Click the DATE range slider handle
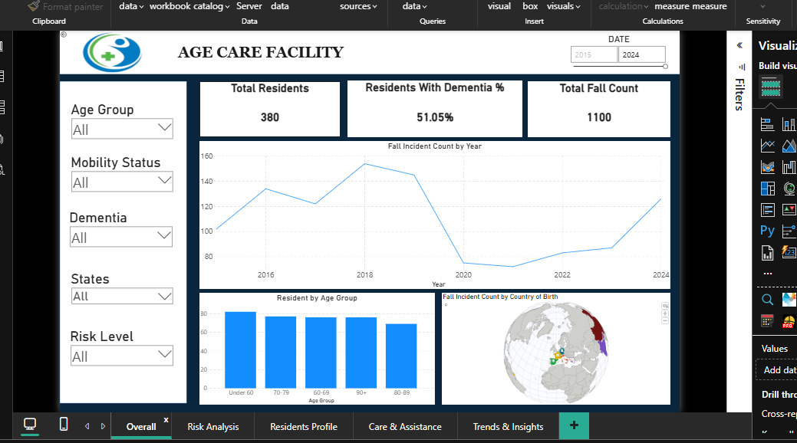The height and width of the screenshot is (443, 797). (664, 67)
